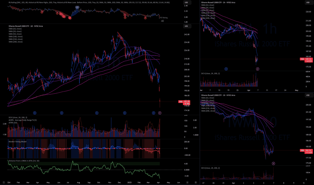Click the dividend D marker near March 2025

tap(154, 113)
